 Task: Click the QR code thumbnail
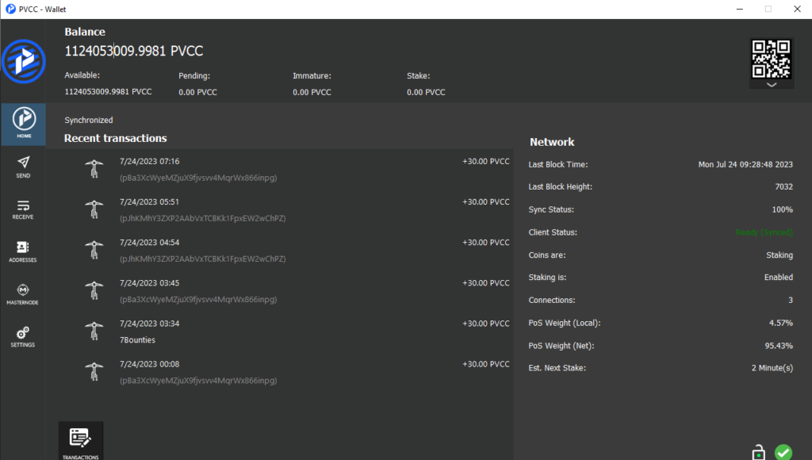(x=770, y=59)
